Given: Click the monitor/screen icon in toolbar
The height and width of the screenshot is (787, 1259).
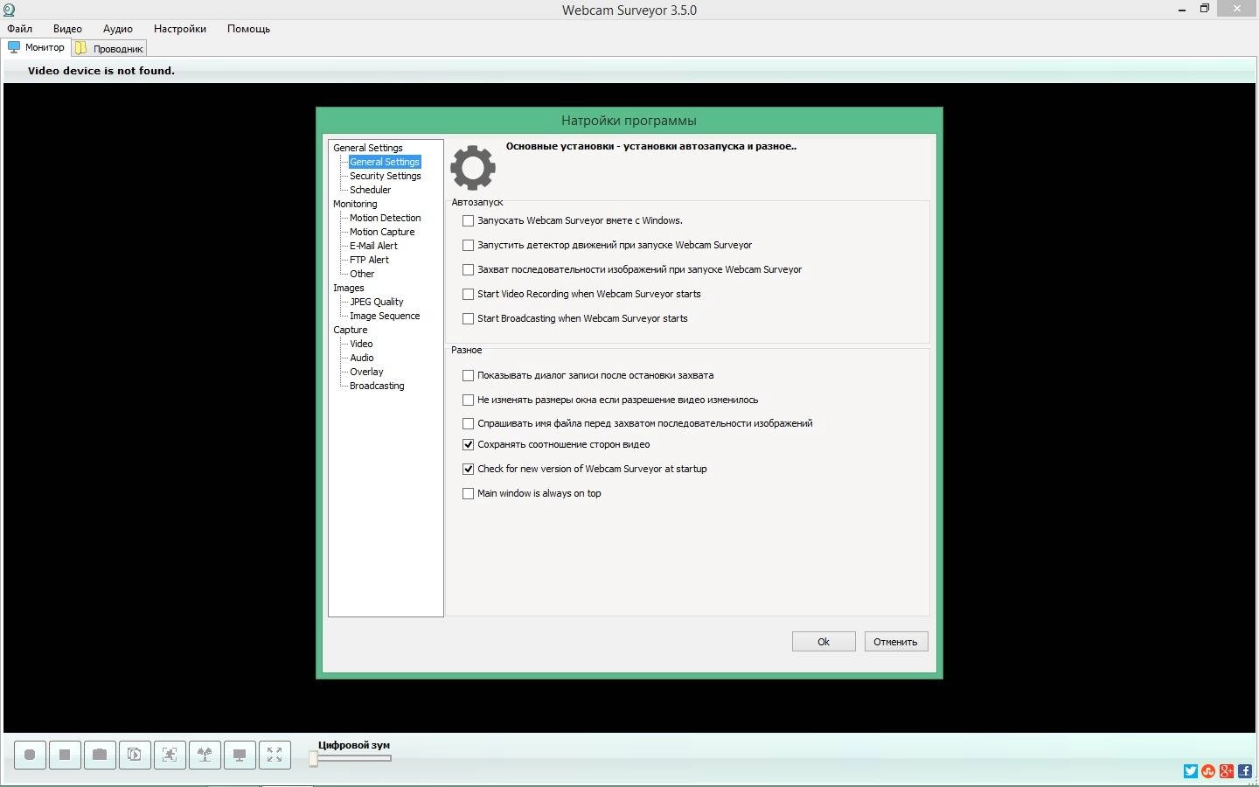Looking at the screenshot, I should click(240, 755).
